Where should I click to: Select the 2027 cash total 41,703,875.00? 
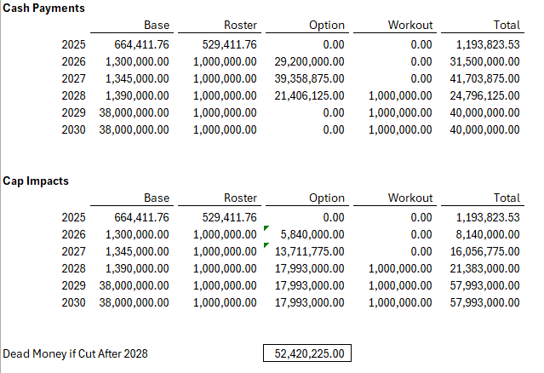pos(484,78)
